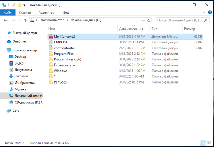Click the Документ Micros... type cell
Screen dimensions: 214x147
click(165, 37)
